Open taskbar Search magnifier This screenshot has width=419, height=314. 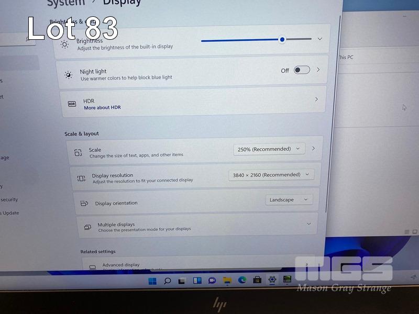click(168, 281)
